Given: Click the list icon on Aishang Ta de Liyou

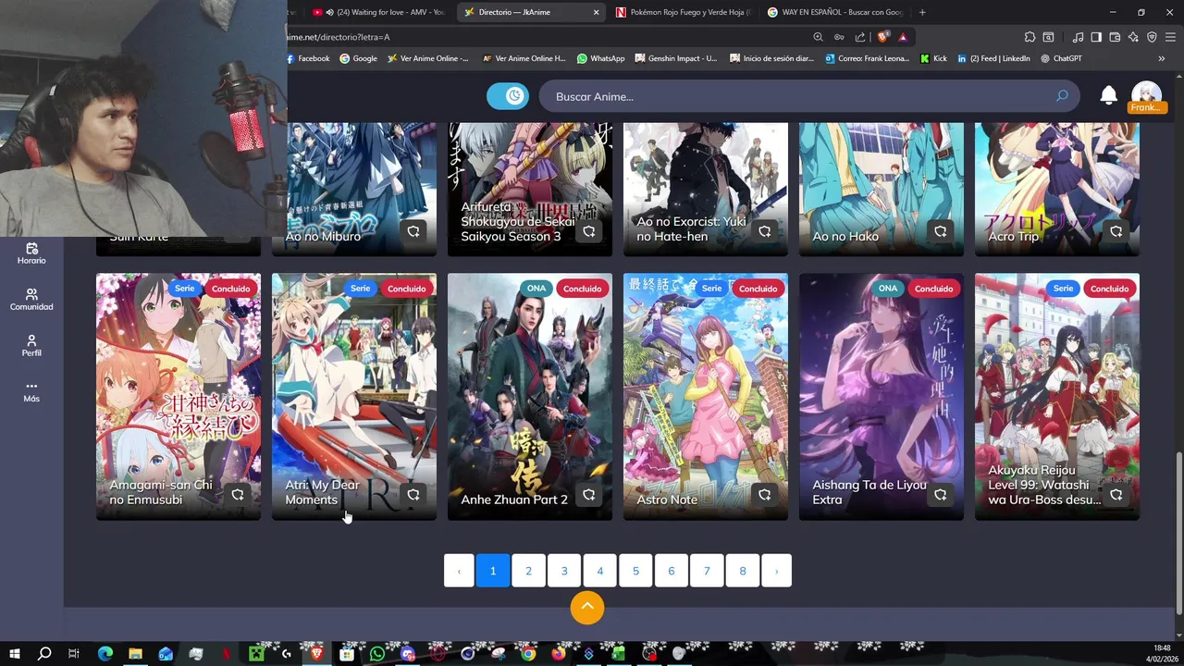Looking at the screenshot, I should coord(941,495).
